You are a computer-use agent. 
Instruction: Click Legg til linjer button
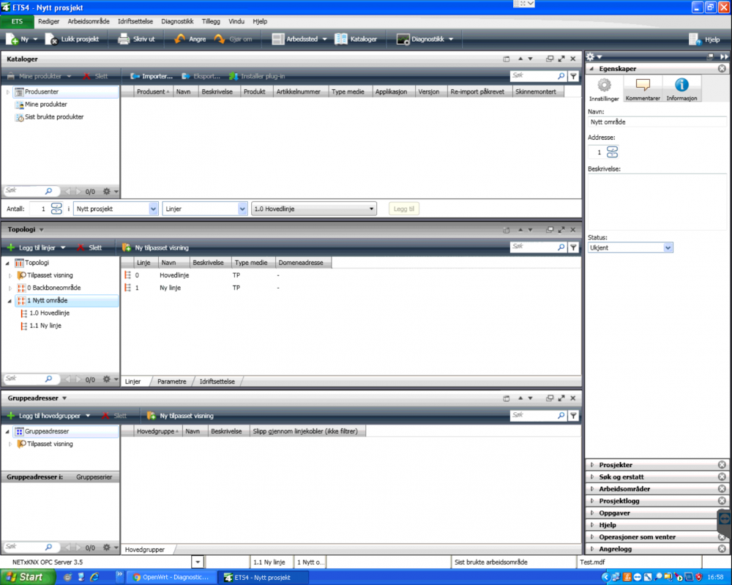tap(35, 248)
